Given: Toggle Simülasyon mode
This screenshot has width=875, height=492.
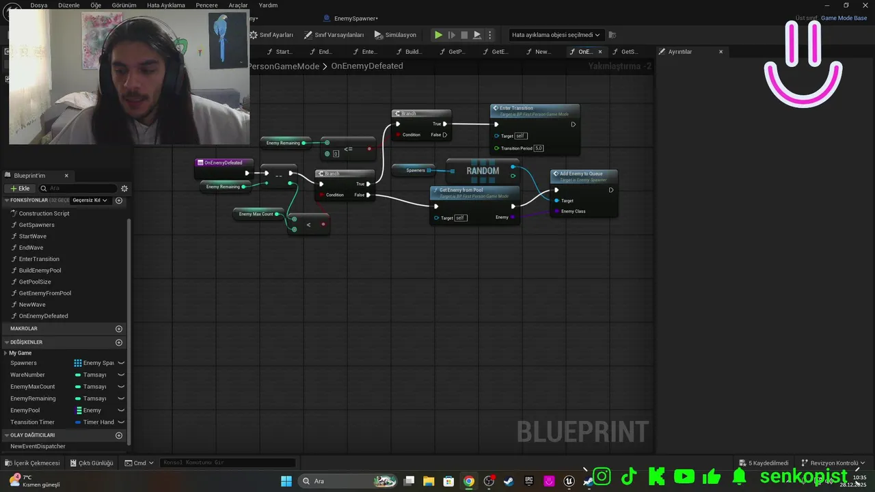Looking at the screenshot, I should point(395,35).
